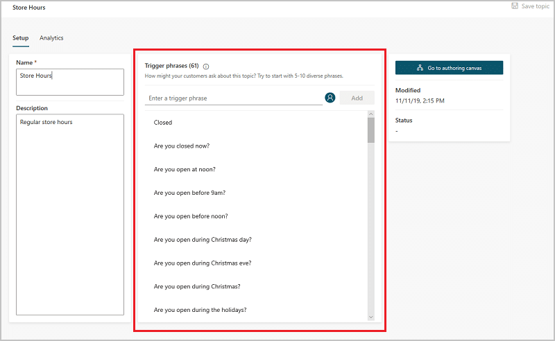Click the Save topic disk icon
The image size is (555, 341).
tap(515, 6)
